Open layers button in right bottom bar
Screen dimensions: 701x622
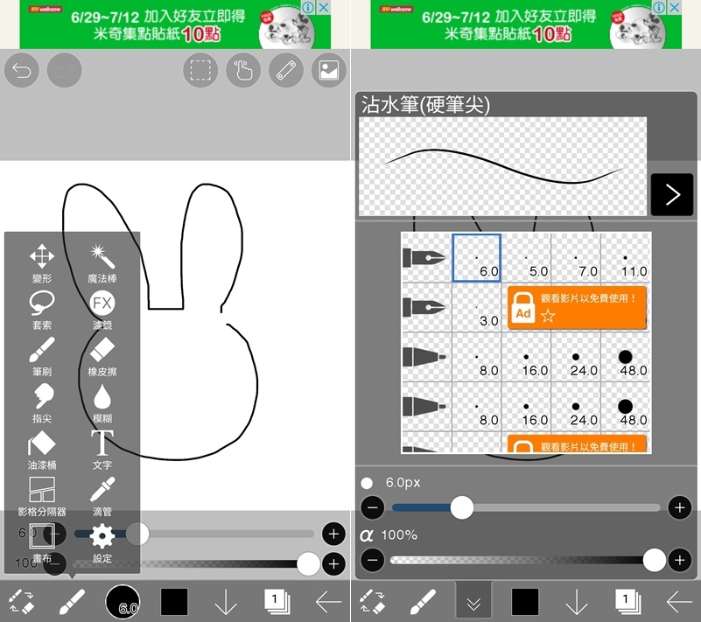[x=628, y=602]
